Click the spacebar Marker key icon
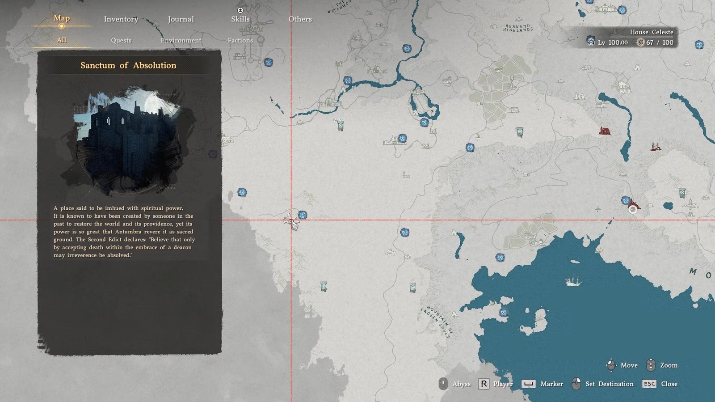 tap(528, 384)
